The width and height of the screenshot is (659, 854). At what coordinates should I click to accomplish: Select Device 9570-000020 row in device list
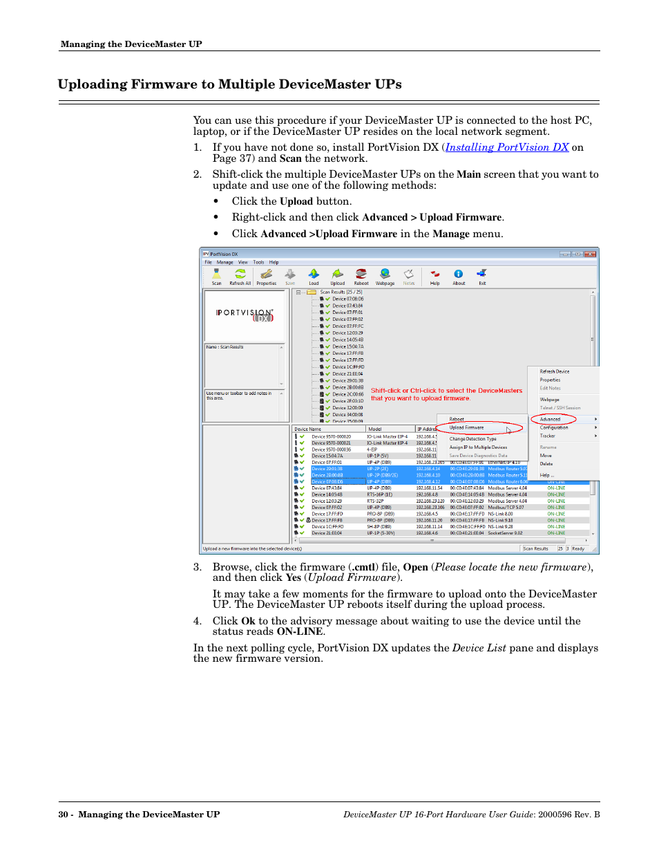pos(365,437)
